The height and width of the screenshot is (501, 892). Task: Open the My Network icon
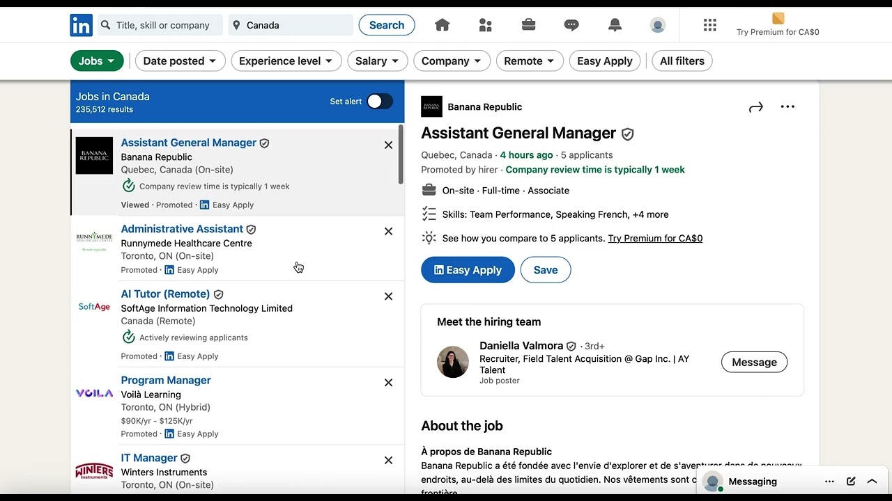[x=486, y=25]
